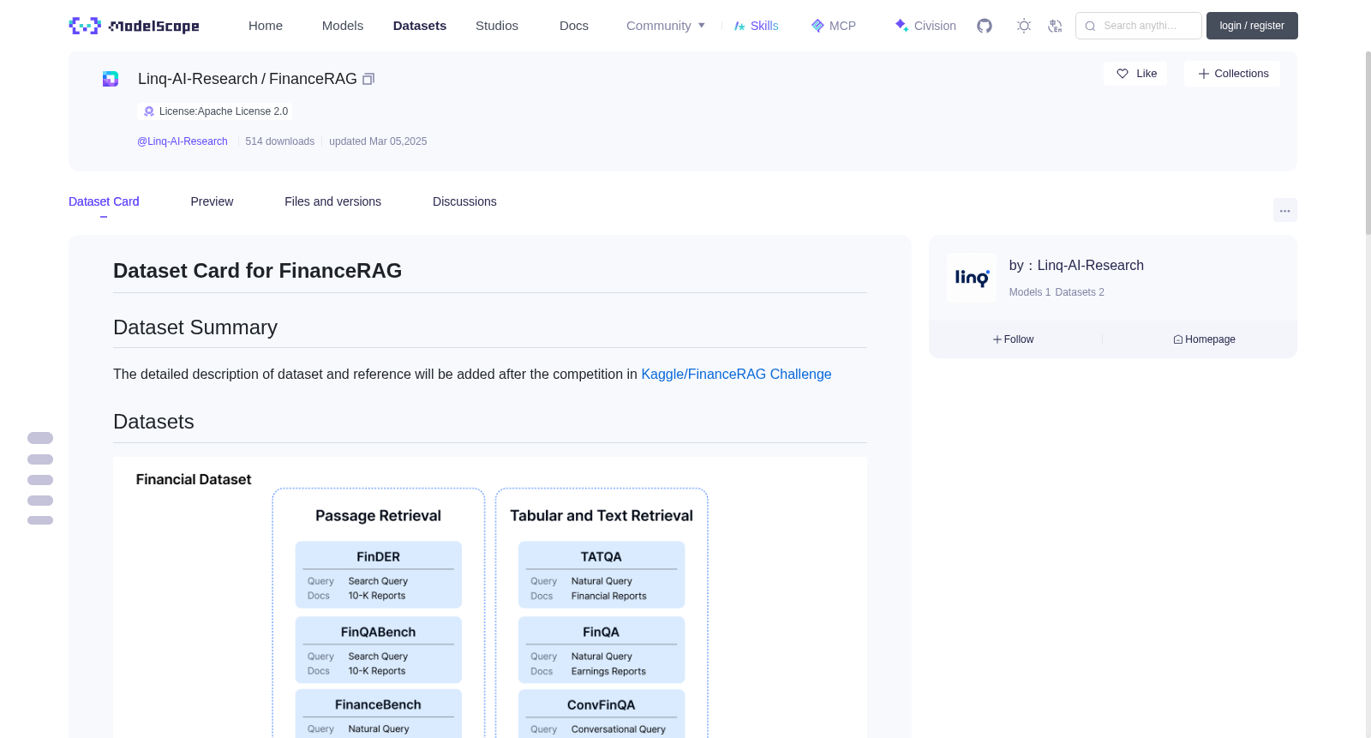Screen dimensions: 1371x738
Task: Click the heart icon on Like
Action: coord(1123,74)
